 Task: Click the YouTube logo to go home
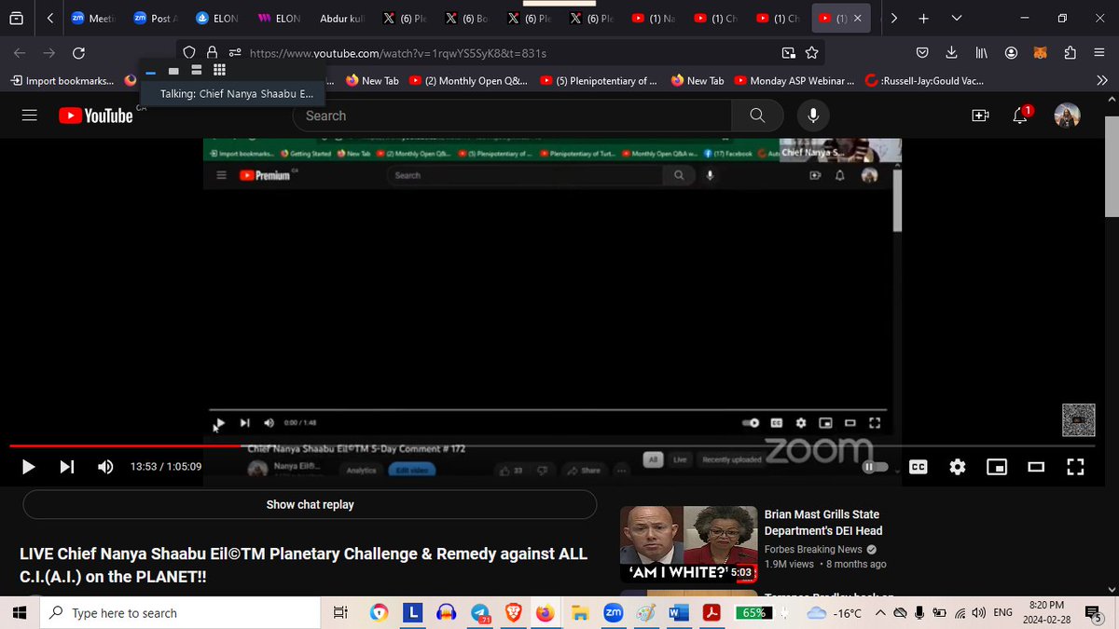click(x=96, y=116)
